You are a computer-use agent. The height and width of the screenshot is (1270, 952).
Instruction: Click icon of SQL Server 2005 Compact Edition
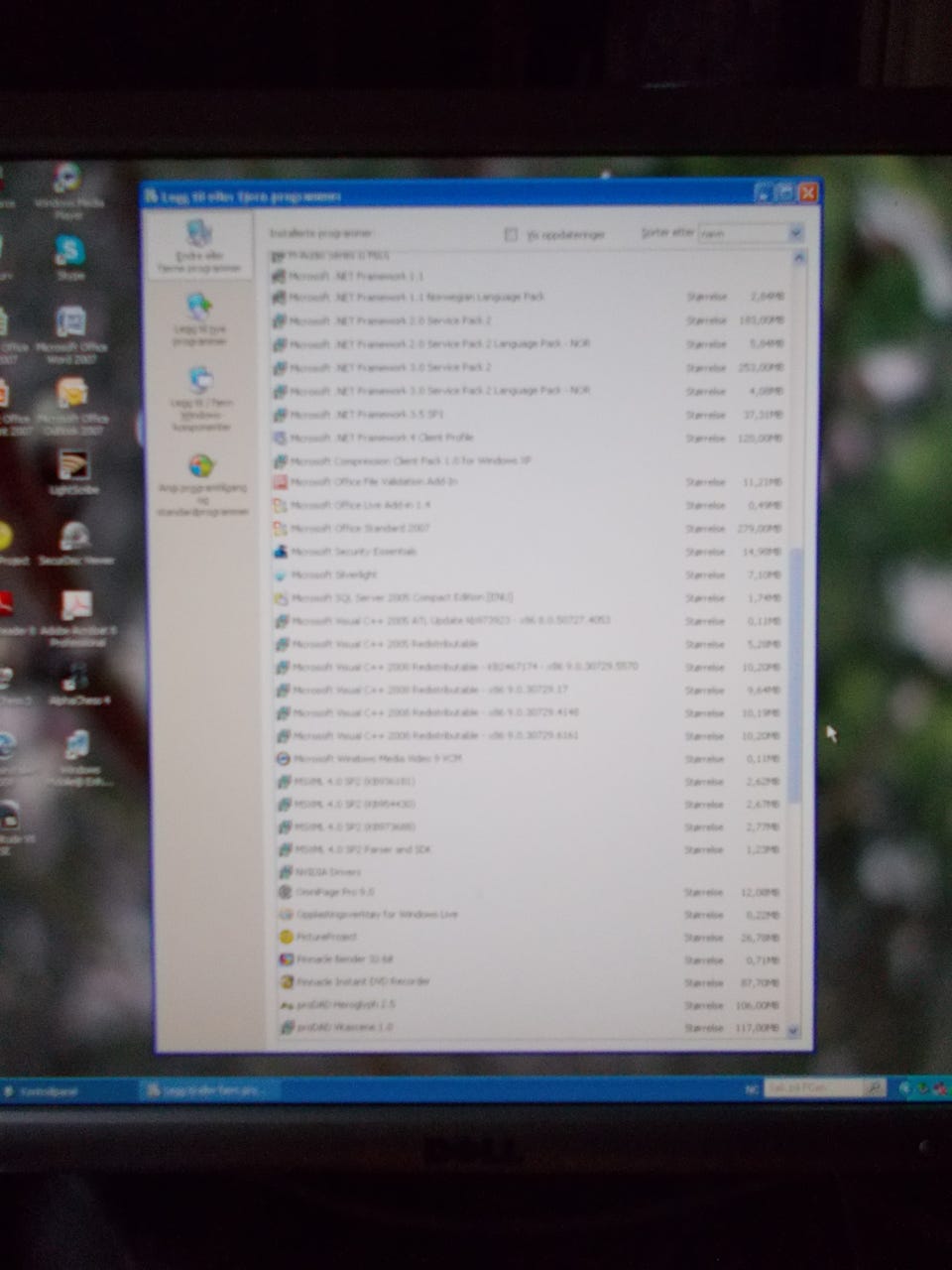[282, 599]
